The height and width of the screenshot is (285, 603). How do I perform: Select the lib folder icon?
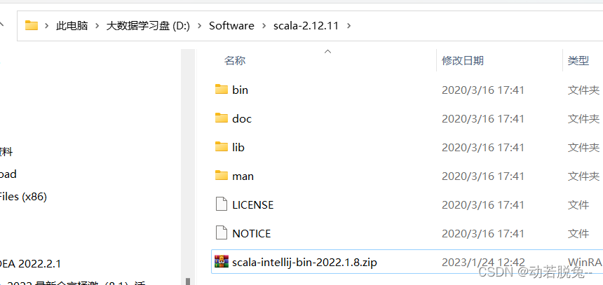(221, 147)
